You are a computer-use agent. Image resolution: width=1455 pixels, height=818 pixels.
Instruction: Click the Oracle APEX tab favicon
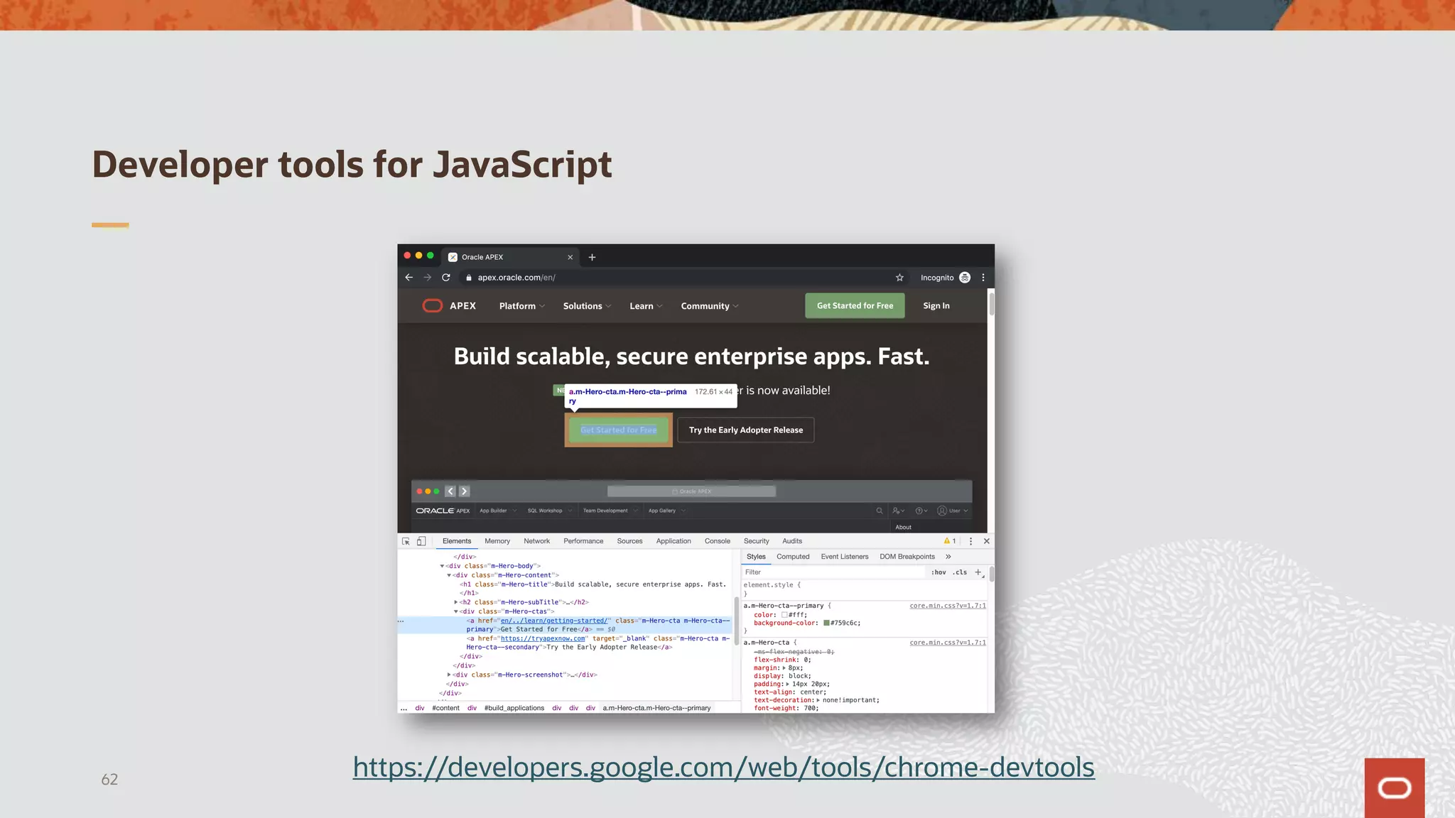click(x=453, y=257)
